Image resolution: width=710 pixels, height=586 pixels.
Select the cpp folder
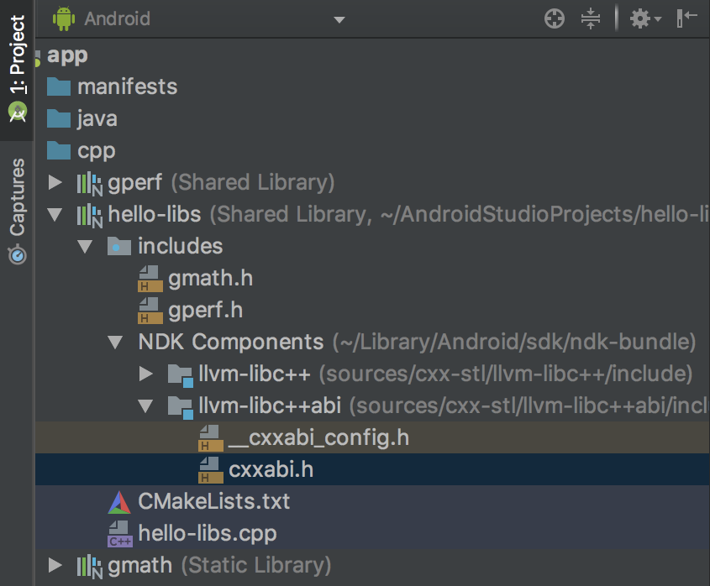pos(97,150)
